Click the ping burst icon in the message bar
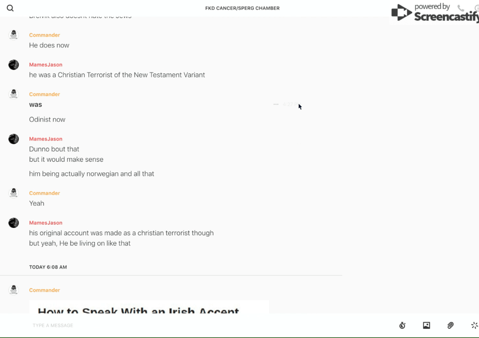 click(x=475, y=325)
